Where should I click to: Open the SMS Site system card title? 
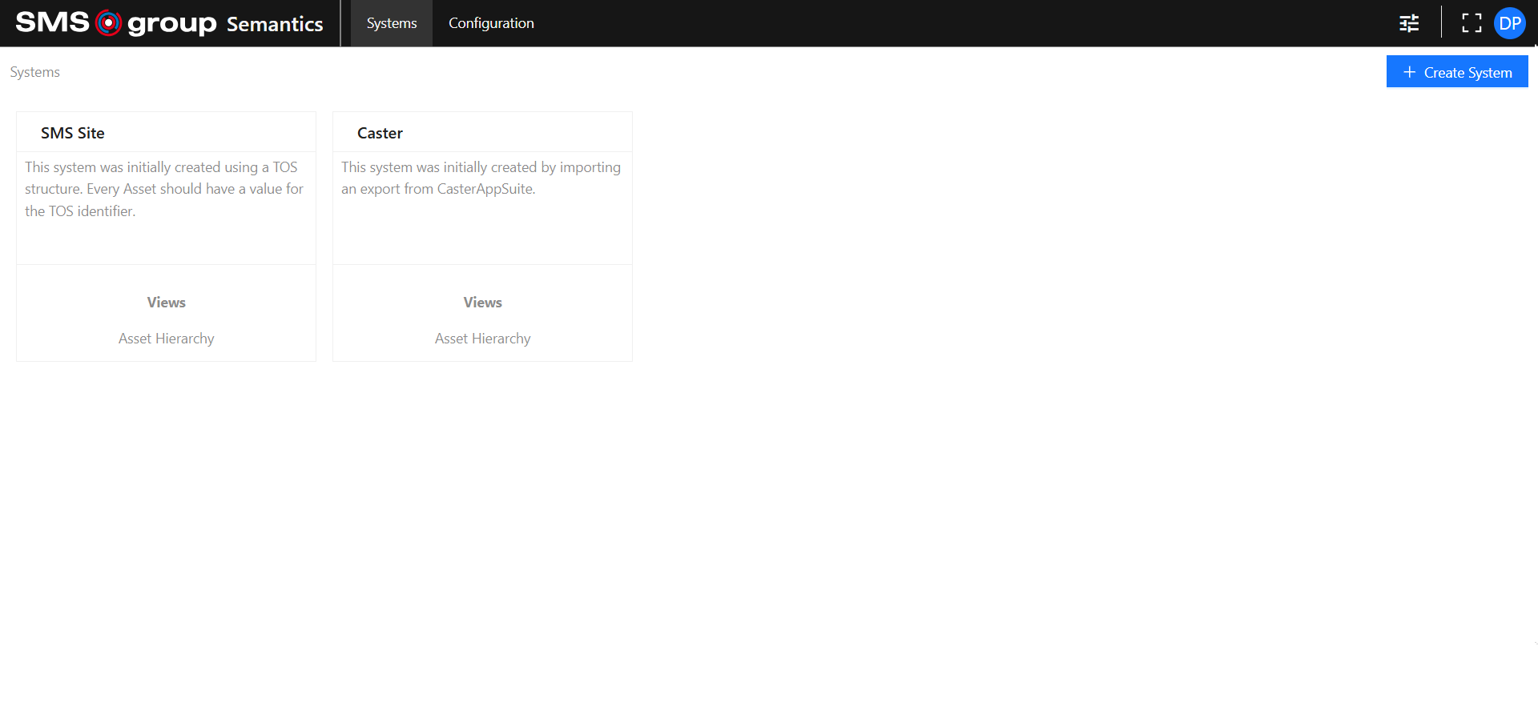pos(73,133)
